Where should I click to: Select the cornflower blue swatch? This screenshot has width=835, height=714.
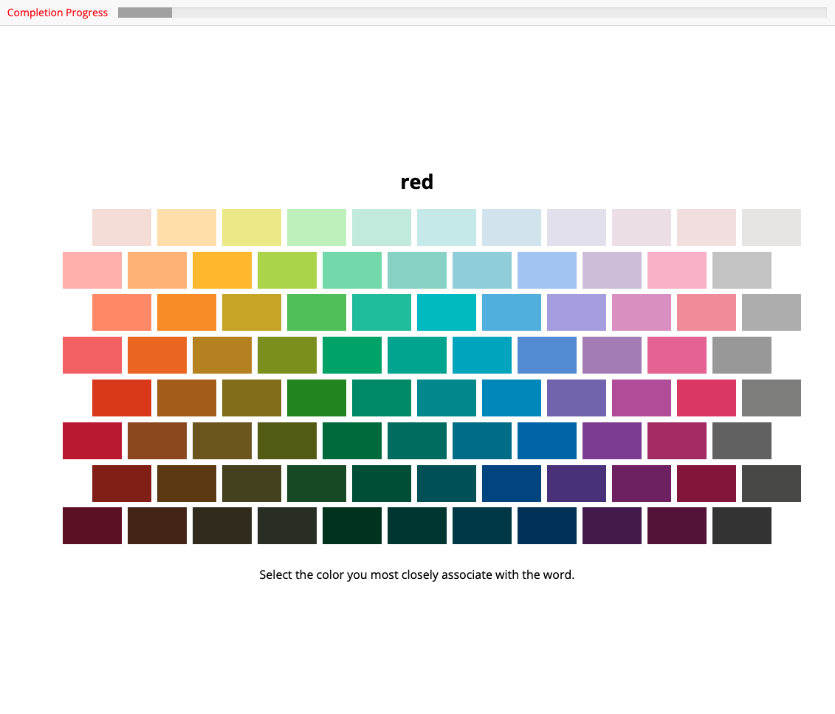pyautogui.click(x=547, y=355)
